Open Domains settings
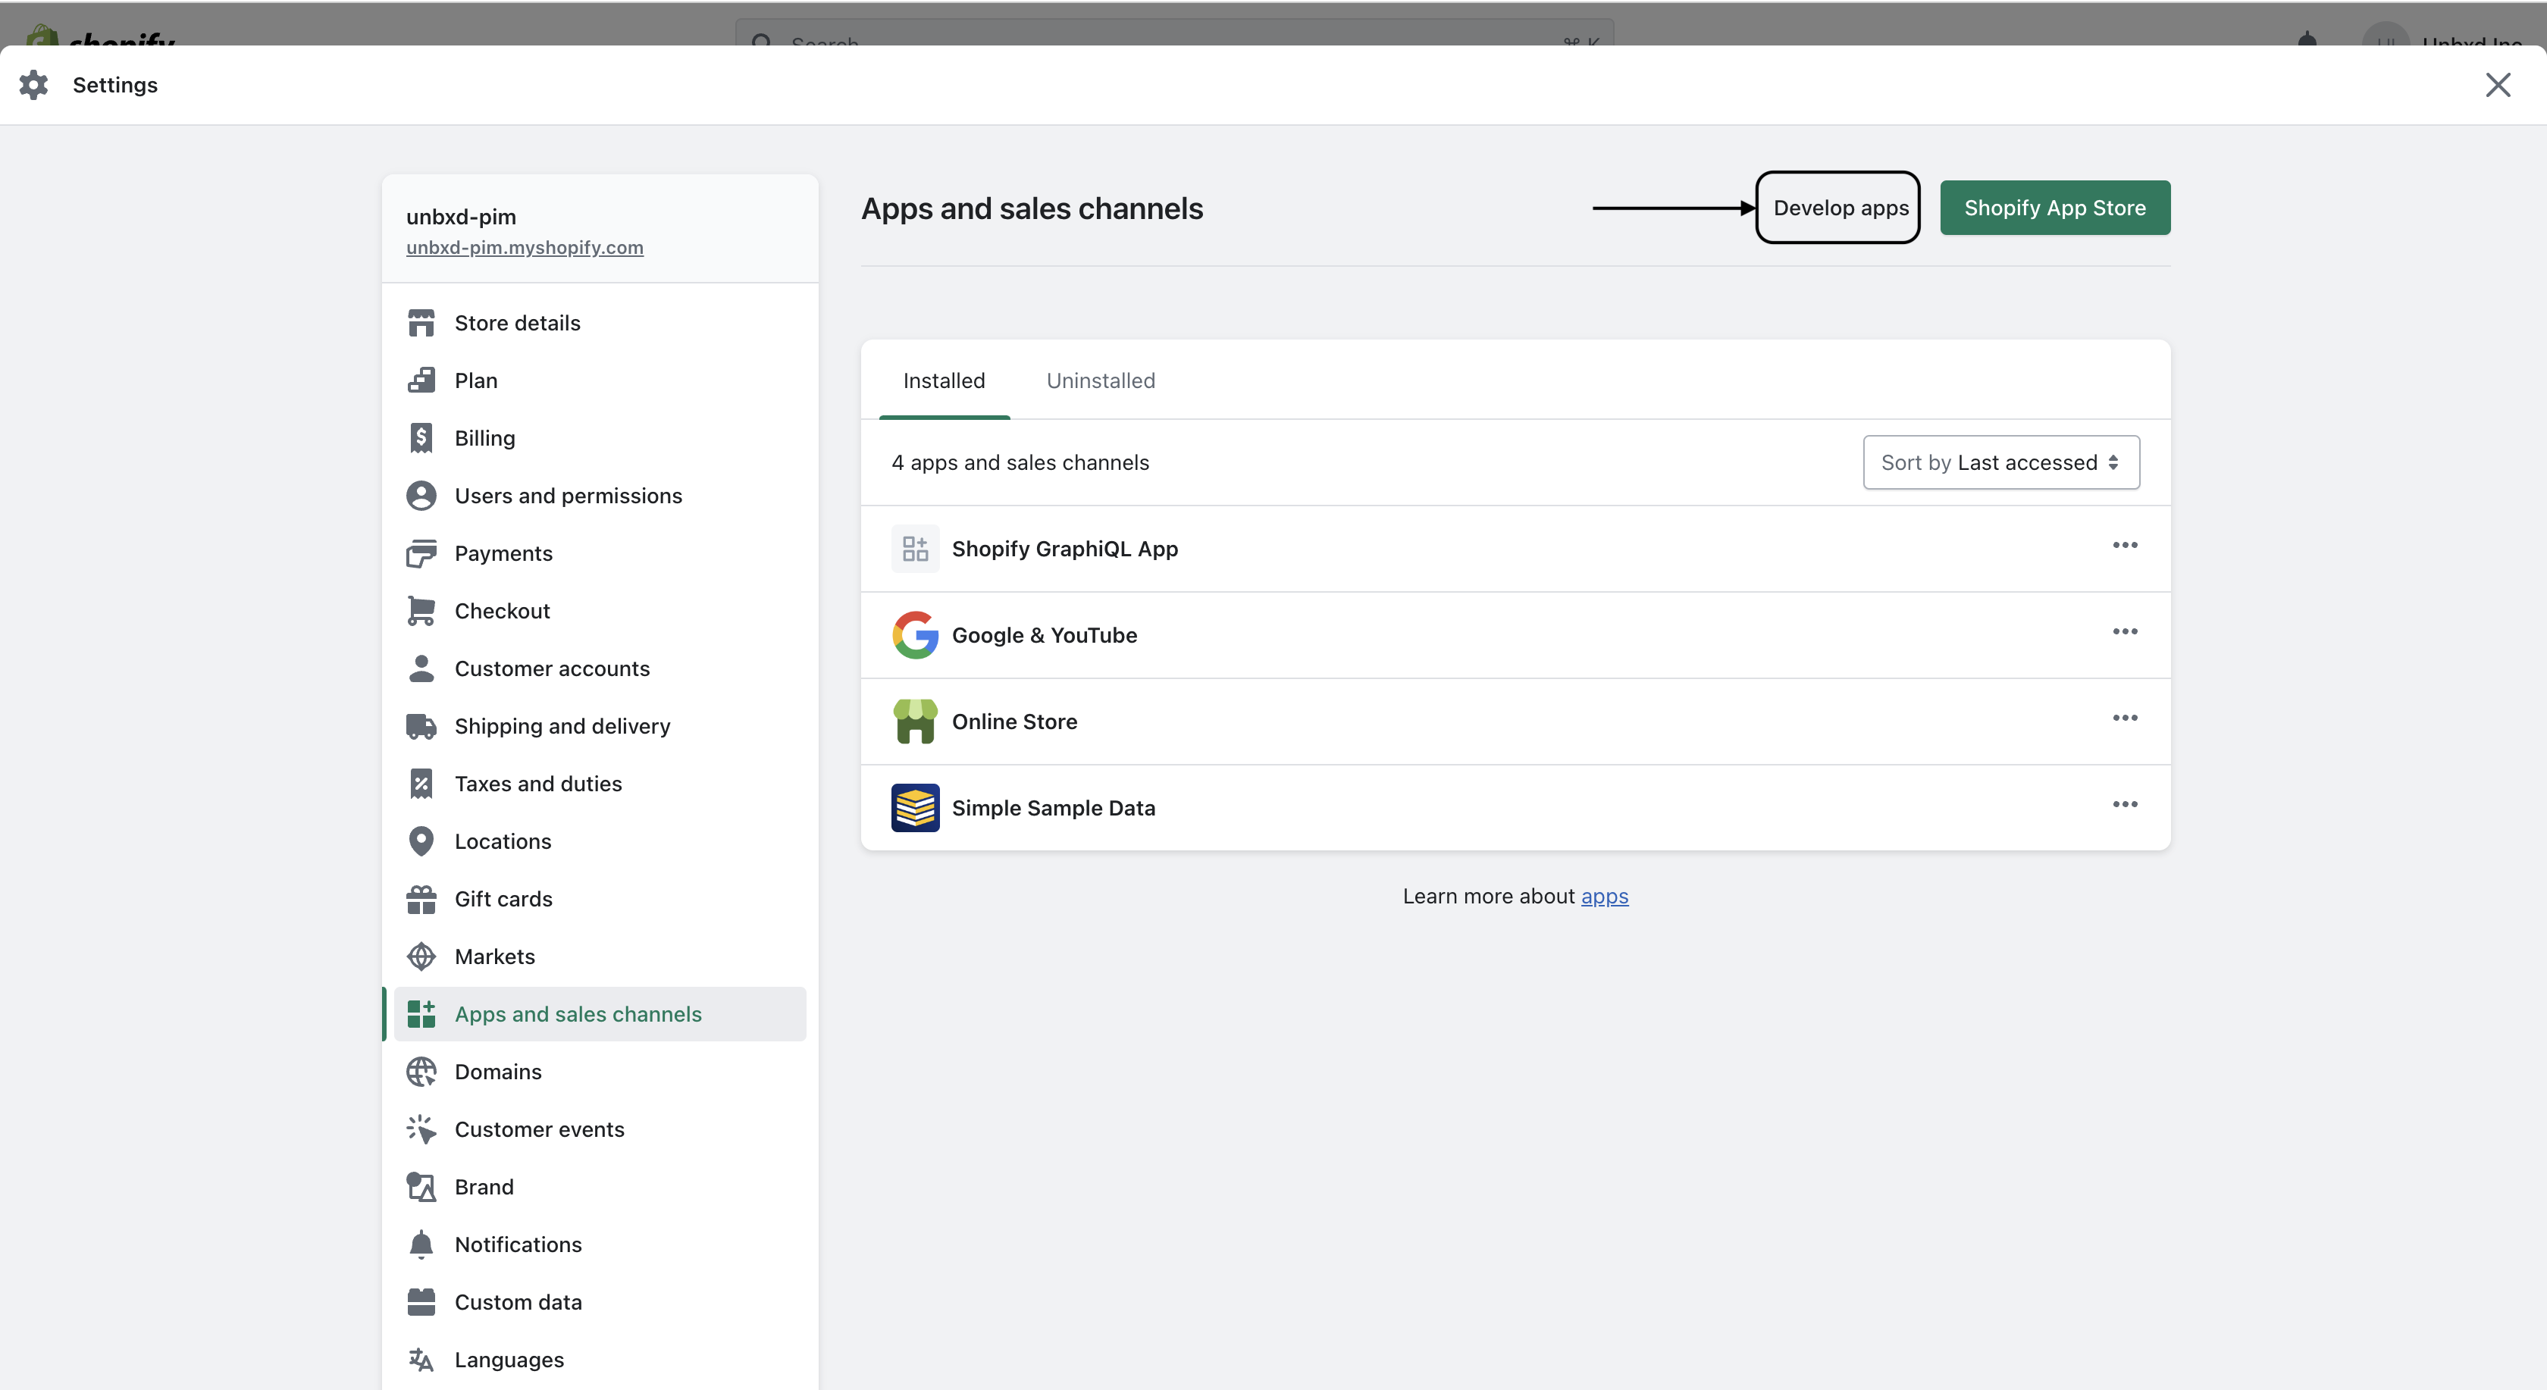The width and height of the screenshot is (2547, 1390). tap(600, 1072)
